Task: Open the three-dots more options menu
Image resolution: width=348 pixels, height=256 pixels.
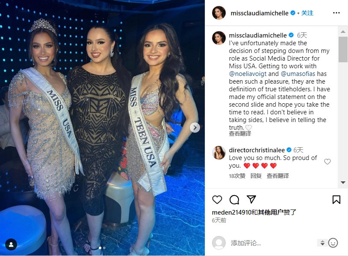Action: click(x=336, y=13)
